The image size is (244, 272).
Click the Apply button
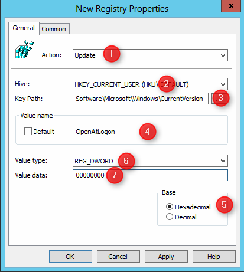166,257
